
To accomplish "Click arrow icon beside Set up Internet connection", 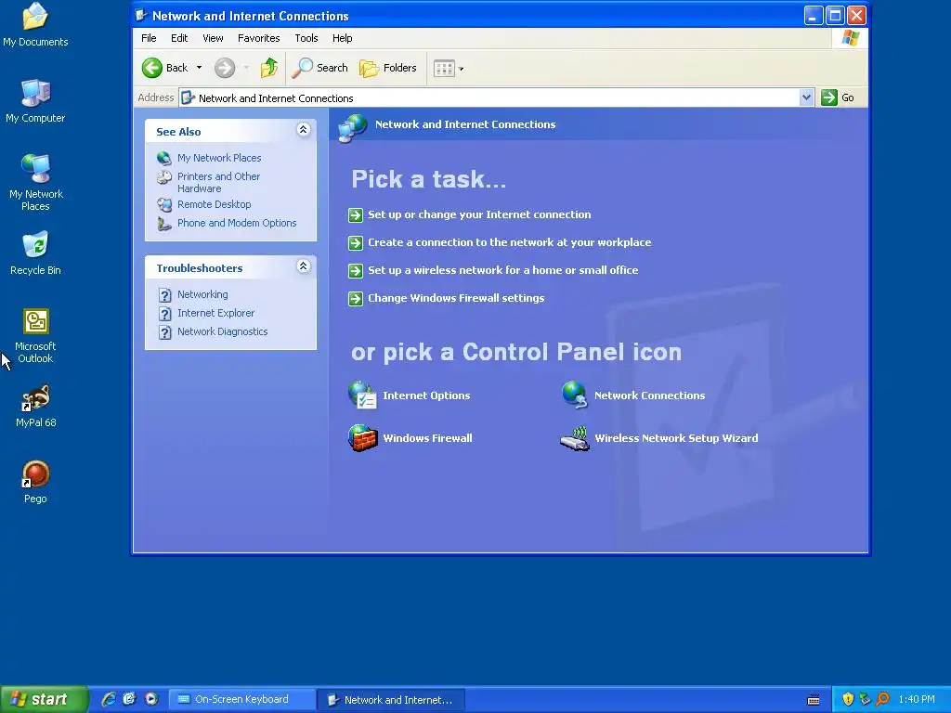I will click(x=356, y=215).
